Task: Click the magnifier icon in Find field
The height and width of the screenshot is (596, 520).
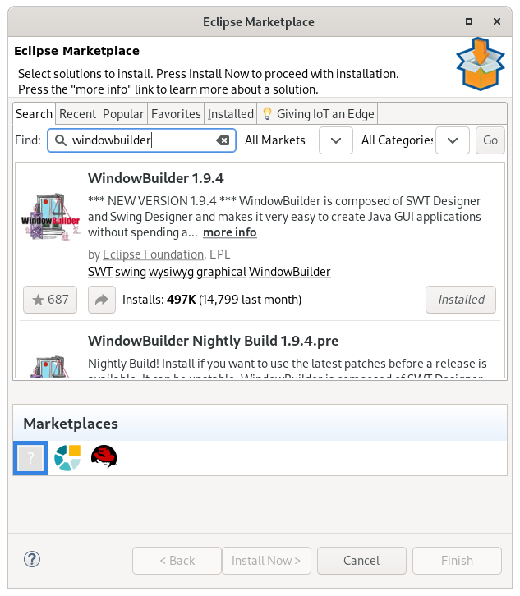Action: click(61, 140)
